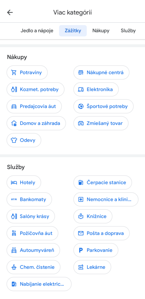This screenshot has height=299, width=145.
Task: Switch to the Nákupy tab
Action: click(x=101, y=31)
